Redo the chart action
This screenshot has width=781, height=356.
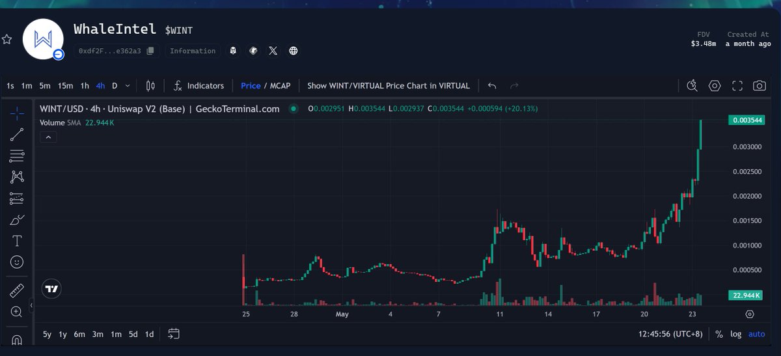click(x=514, y=86)
